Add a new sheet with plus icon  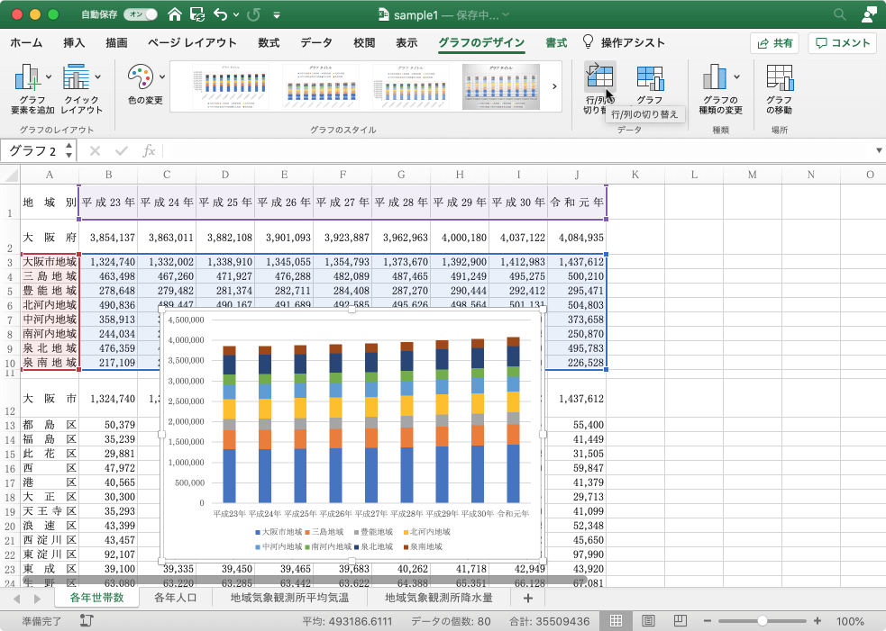pos(527,598)
